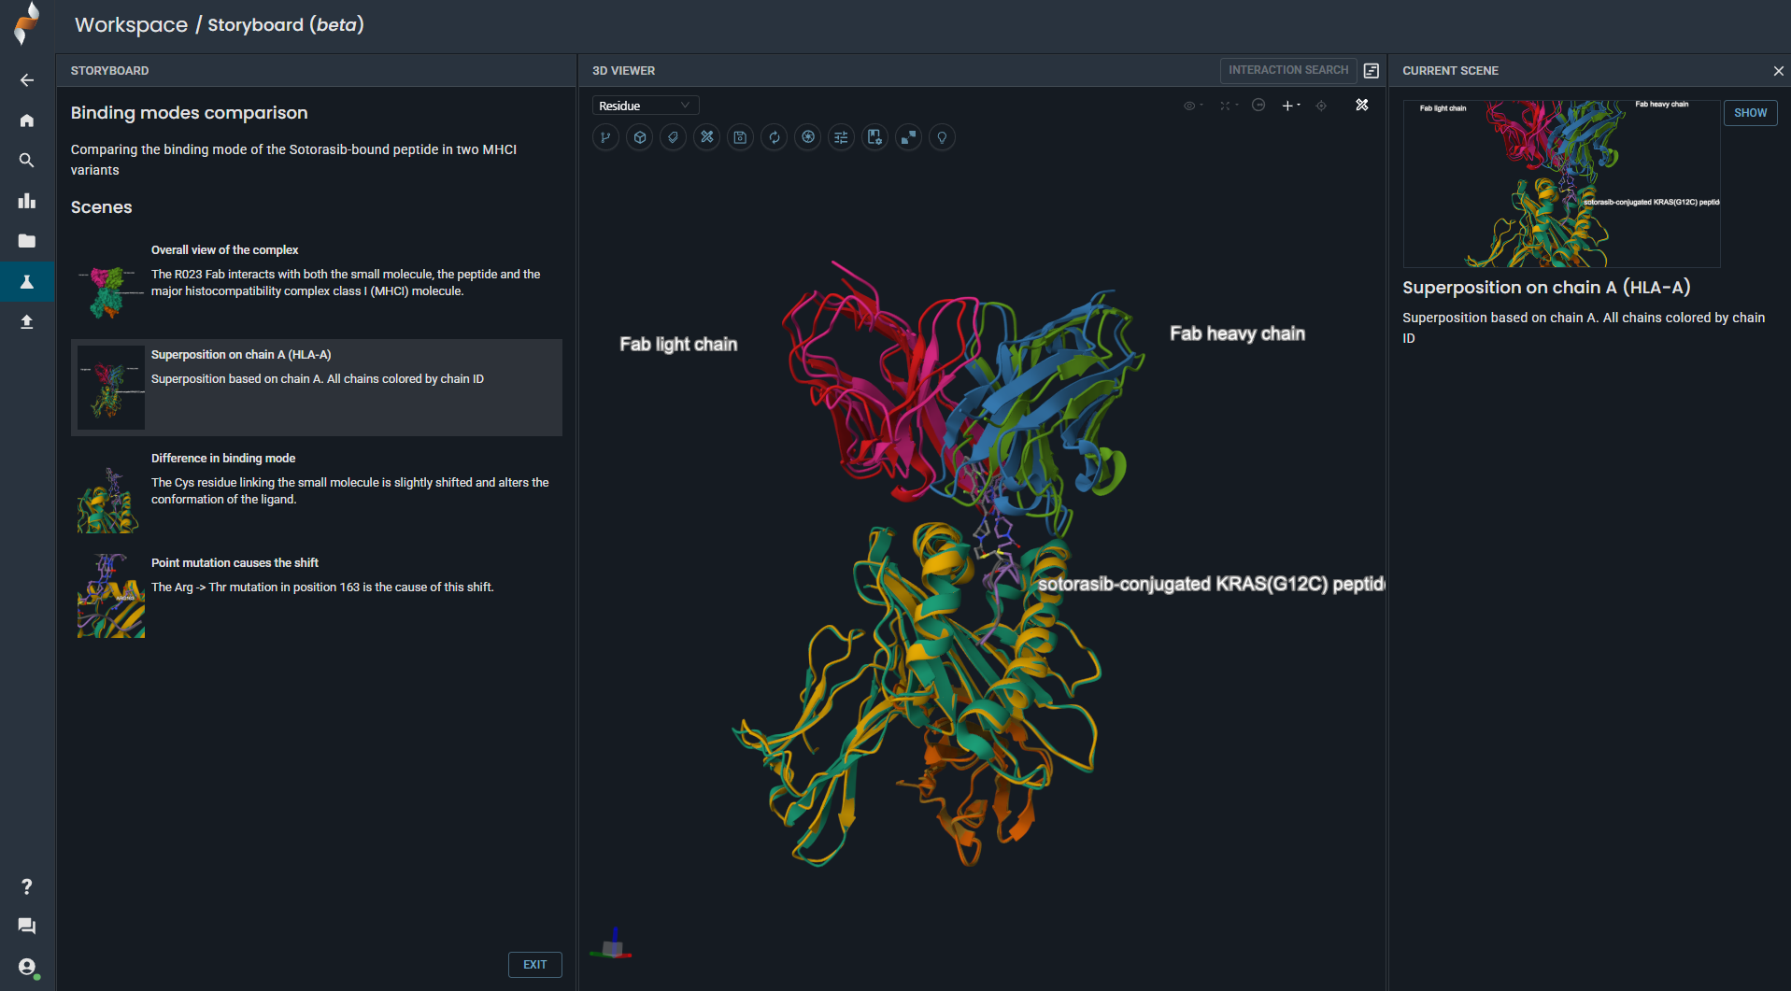Toggle the crossed-tools edit mode in the viewer header

coord(1362,106)
